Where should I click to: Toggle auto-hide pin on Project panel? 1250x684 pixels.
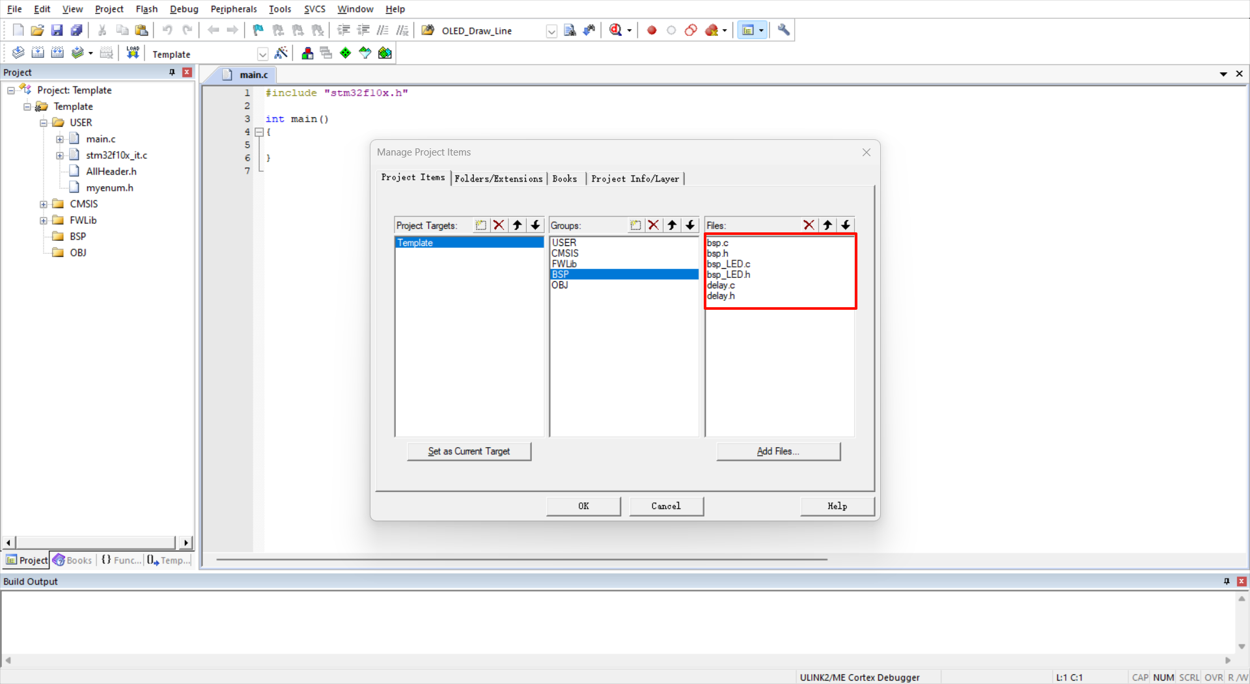(x=172, y=72)
